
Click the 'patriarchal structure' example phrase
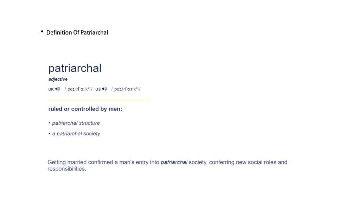point(76,123)
